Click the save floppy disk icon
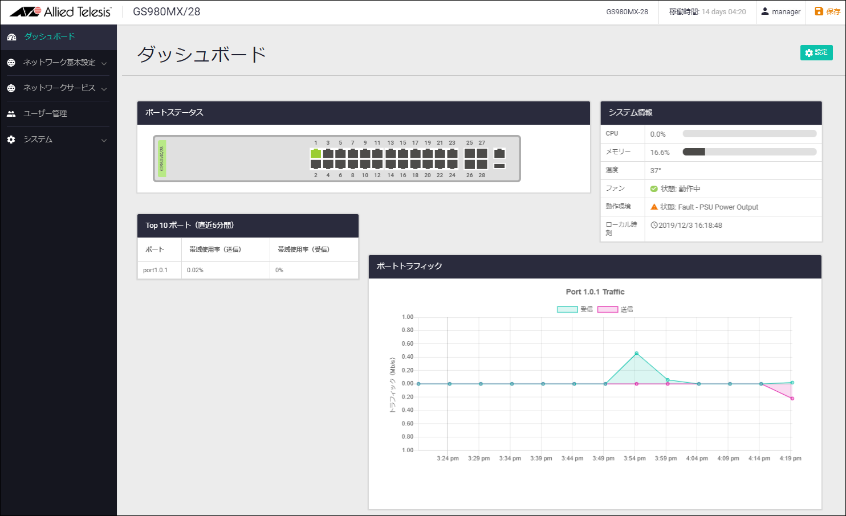Viewport: 846px width, 516px height. tap(819, 11)
